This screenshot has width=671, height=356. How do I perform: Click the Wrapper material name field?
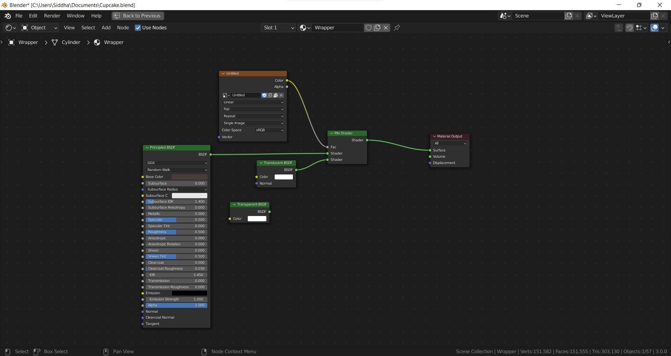click(338, 28)
